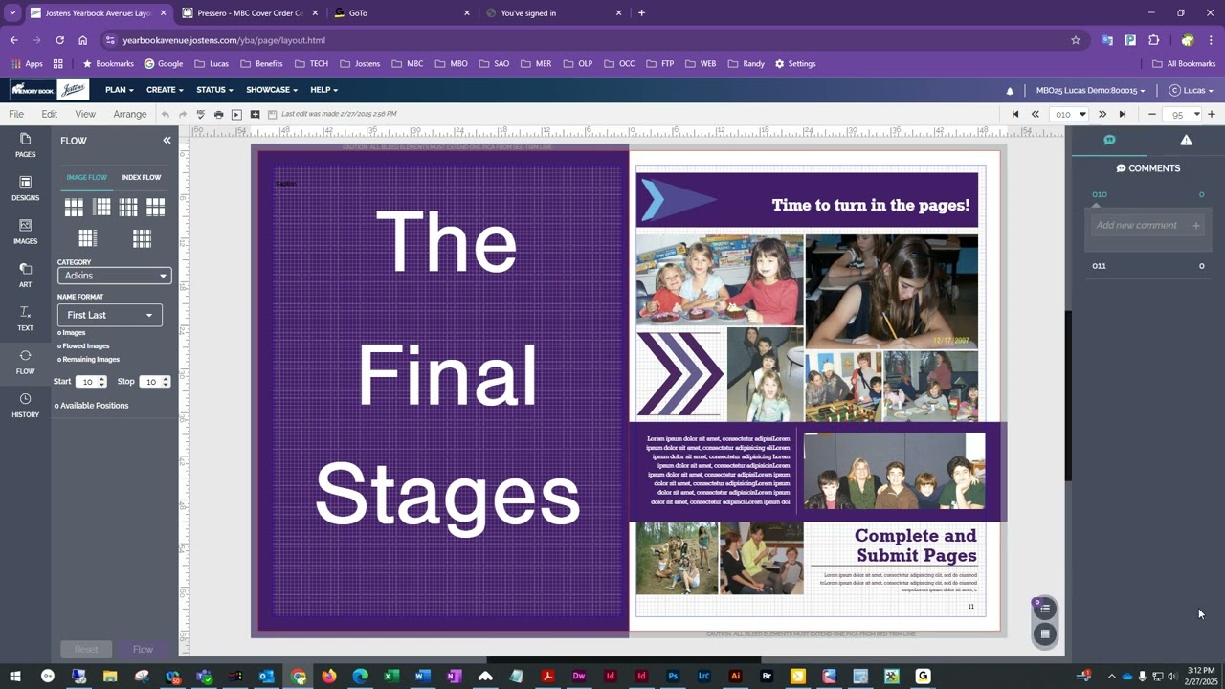Open Excel from the Windows taskbar

[x=391, y=677]
